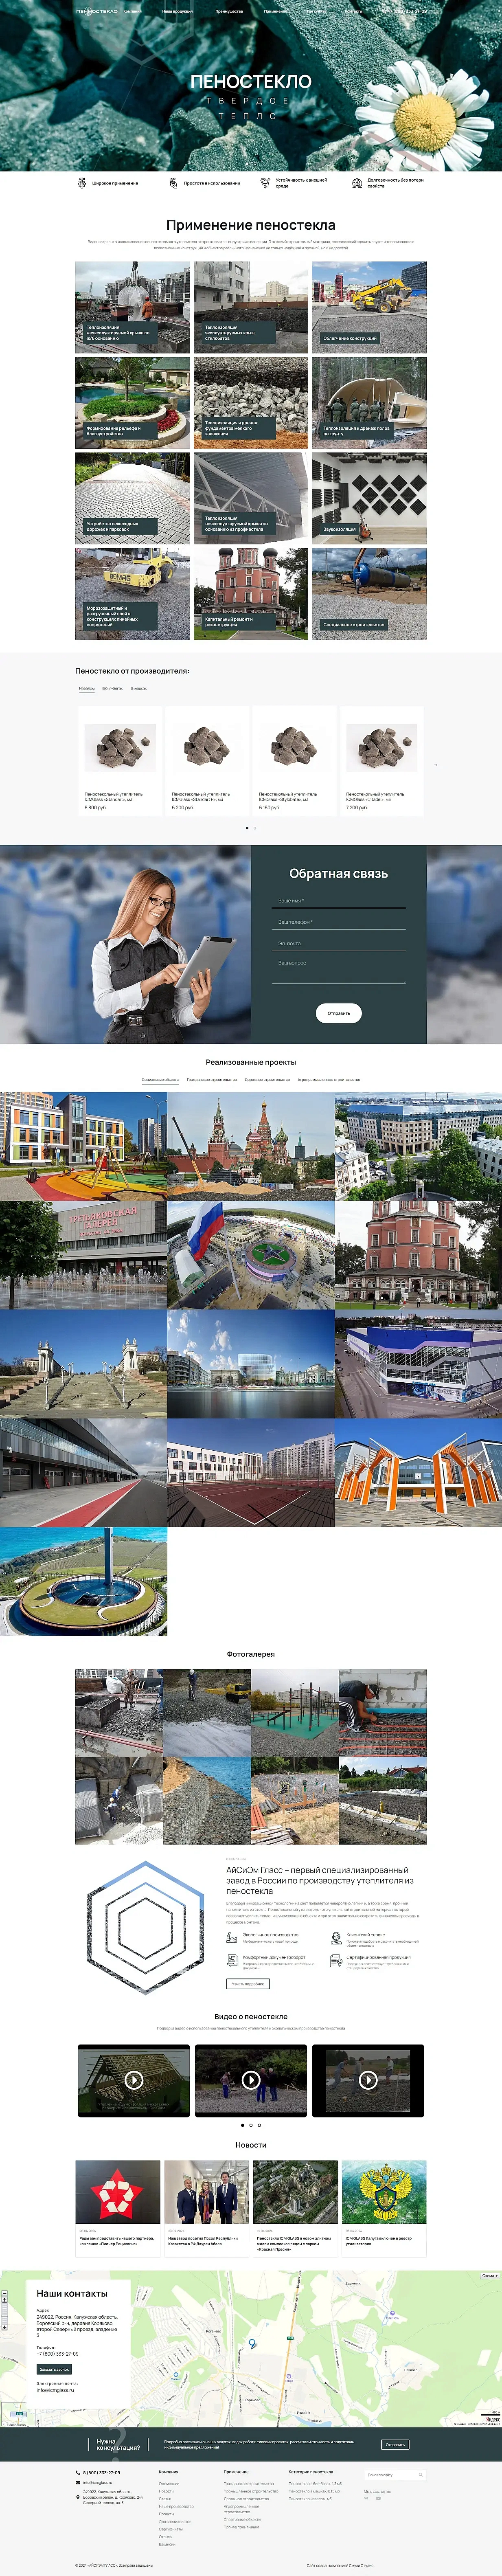
Task: Select second dot of product carousel pagination
Action: [255, 828]
